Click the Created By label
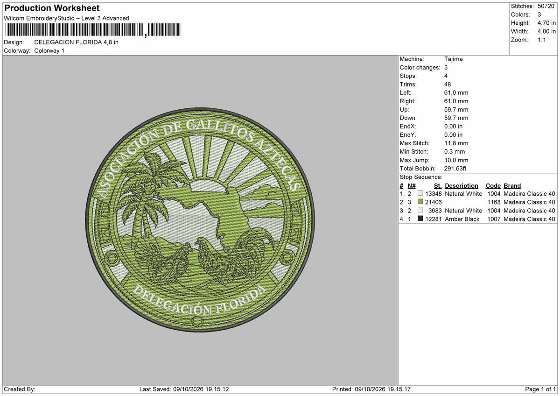This screenshot has height=396, width=560. tap(20, 389)
